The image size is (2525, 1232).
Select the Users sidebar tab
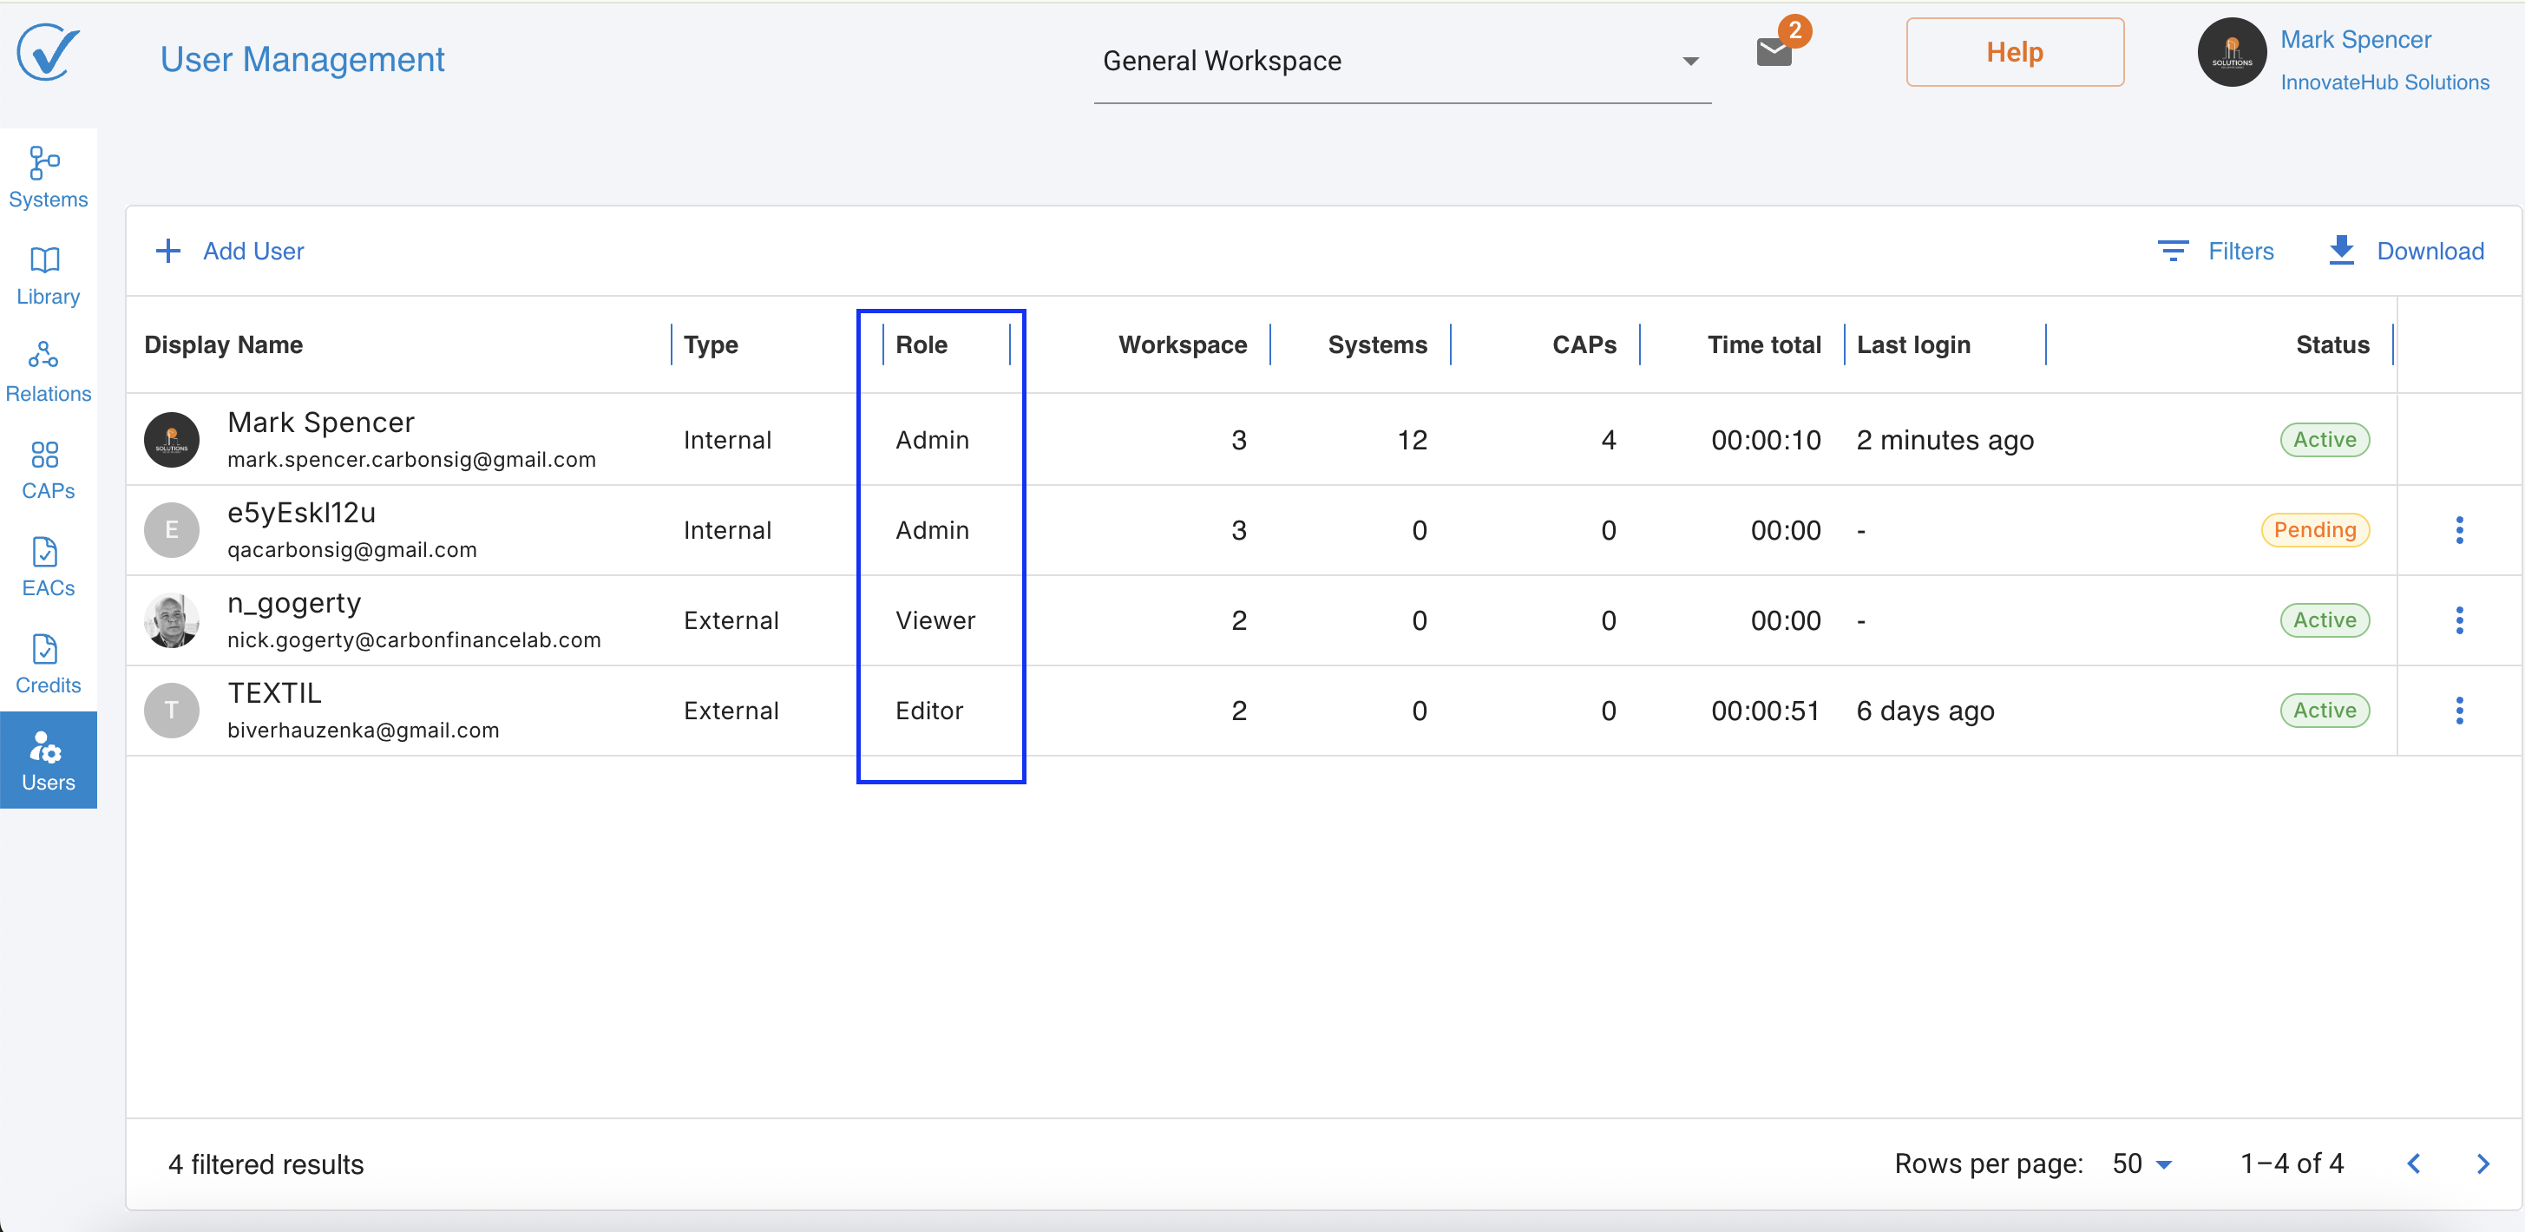click(47, 761)
